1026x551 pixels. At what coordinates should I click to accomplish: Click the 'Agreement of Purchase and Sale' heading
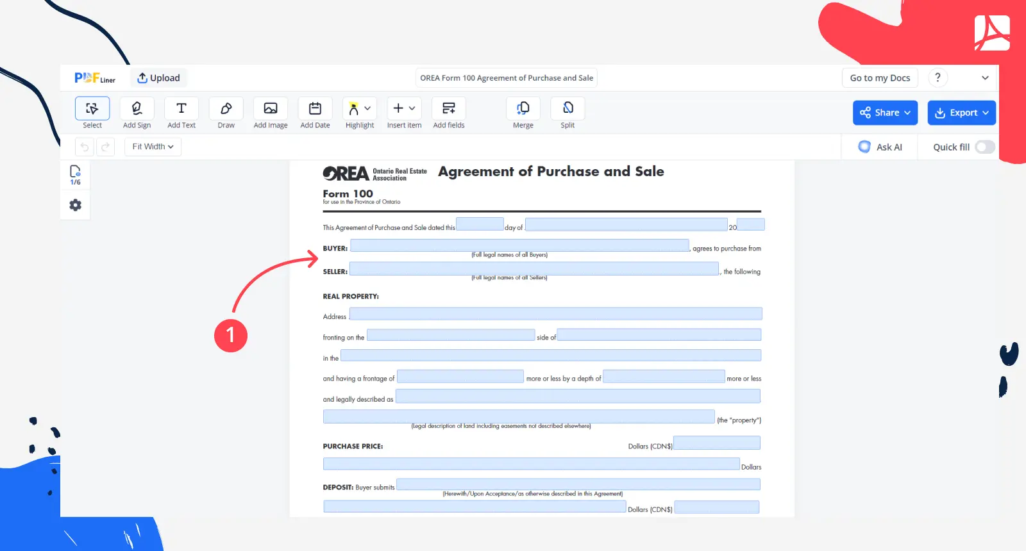coord(551,172)
